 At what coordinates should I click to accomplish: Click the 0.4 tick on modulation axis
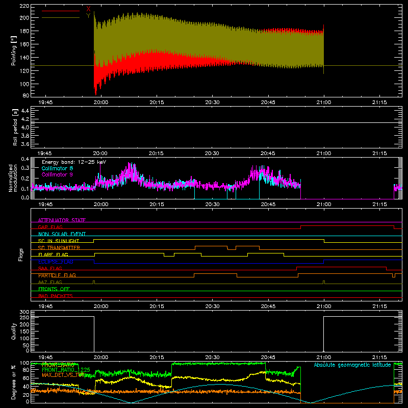[x=25, y=159]
